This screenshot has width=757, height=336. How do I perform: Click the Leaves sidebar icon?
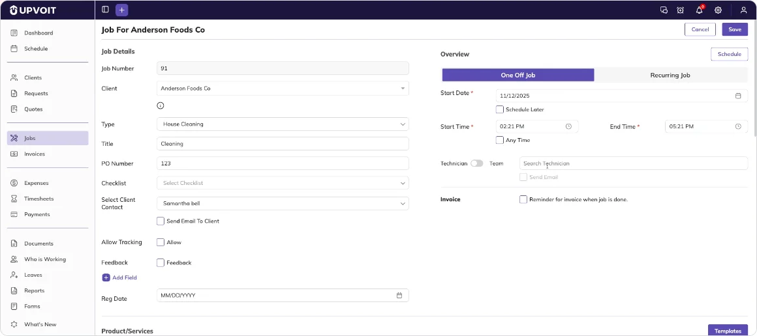pyautogui.click(x=14, y=275)
